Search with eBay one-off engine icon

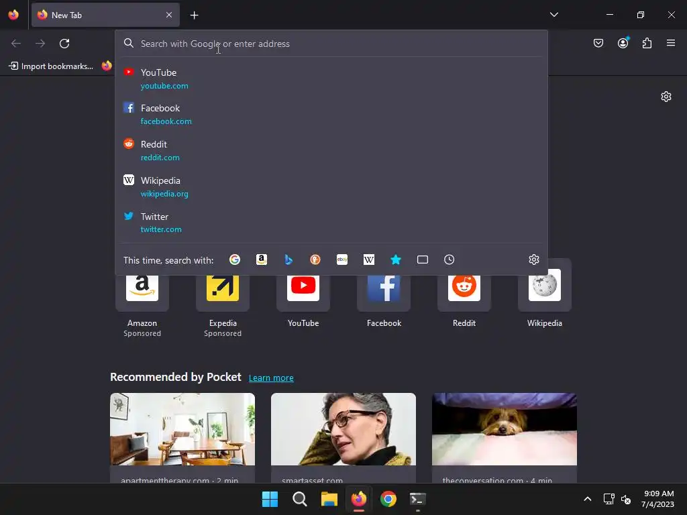pos(342,260)
